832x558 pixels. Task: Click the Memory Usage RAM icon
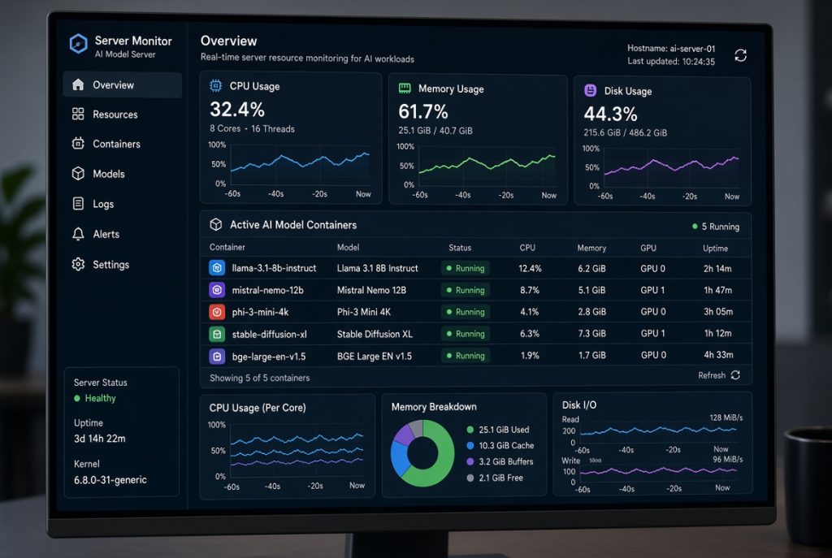pos(405,89)
